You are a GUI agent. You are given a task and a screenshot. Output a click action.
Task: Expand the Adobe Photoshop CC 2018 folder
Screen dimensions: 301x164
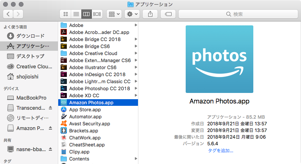point(136,88)
